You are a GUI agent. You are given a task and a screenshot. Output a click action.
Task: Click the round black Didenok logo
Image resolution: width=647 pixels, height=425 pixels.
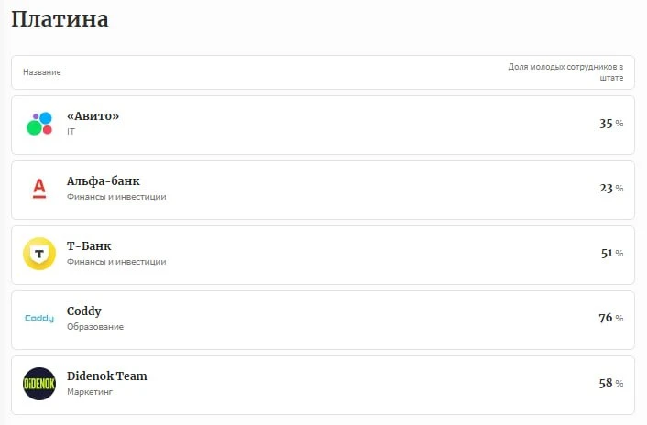pos(39,384)
